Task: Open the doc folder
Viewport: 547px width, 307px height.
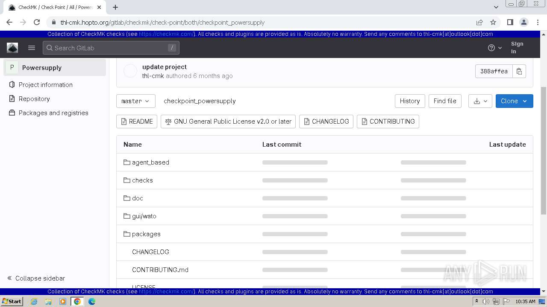Action: pyautogui.click(x=137, y=198)
